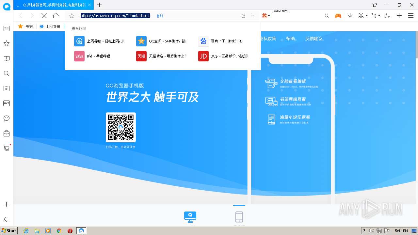The image size is (418, 235).
Task: Launch Internet Explorer from taskbar
Action: [x=26, y=231]
